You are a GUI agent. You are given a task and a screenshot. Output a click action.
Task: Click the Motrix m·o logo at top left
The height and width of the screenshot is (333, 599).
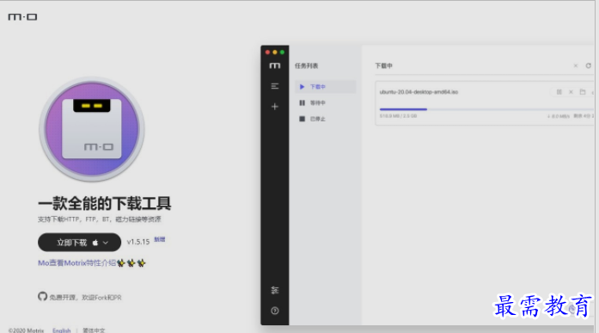[22, 17]
